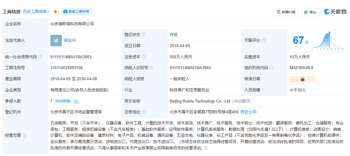Select taxpayer ID in 纳税人识别号 row
350x156 pixels.
(x=190, y=68)
